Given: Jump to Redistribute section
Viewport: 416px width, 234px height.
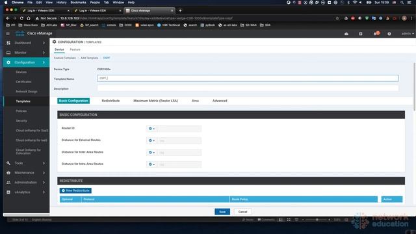Looking at the screenshot, I should tap(110, 101).
